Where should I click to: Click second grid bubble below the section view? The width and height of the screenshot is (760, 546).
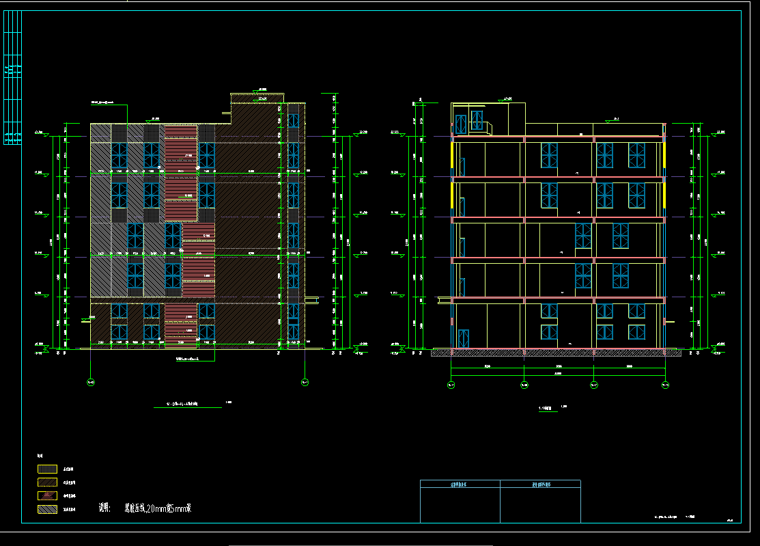point(523,385)
